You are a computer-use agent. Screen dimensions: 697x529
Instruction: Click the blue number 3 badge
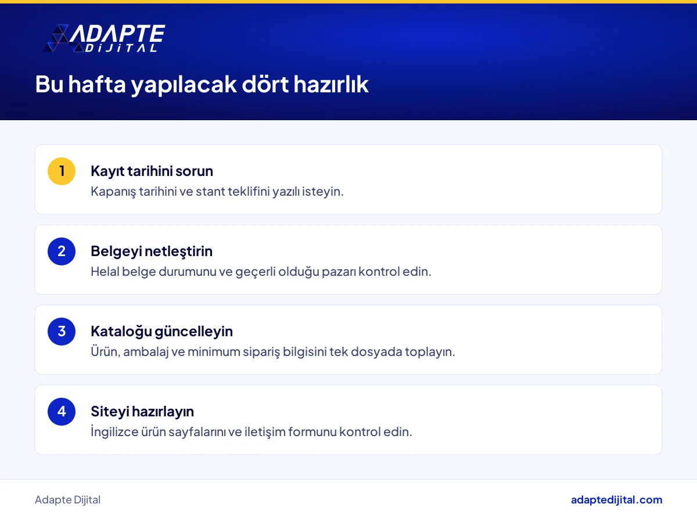point(62,332)
